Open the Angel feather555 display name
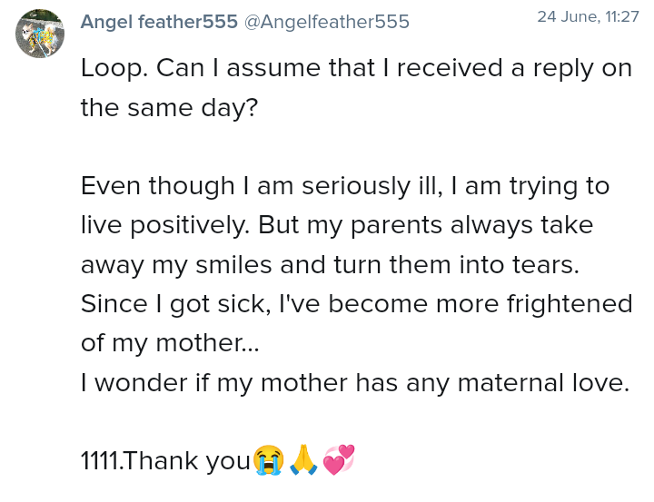 click(x=159, y=22)
